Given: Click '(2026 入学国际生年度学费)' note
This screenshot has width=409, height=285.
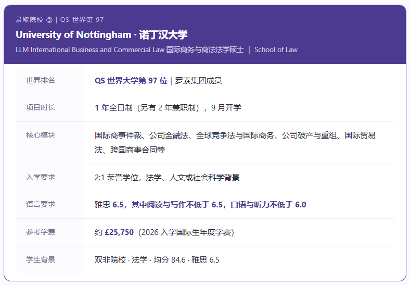Looking at the screenshot, I should [186, 232].
